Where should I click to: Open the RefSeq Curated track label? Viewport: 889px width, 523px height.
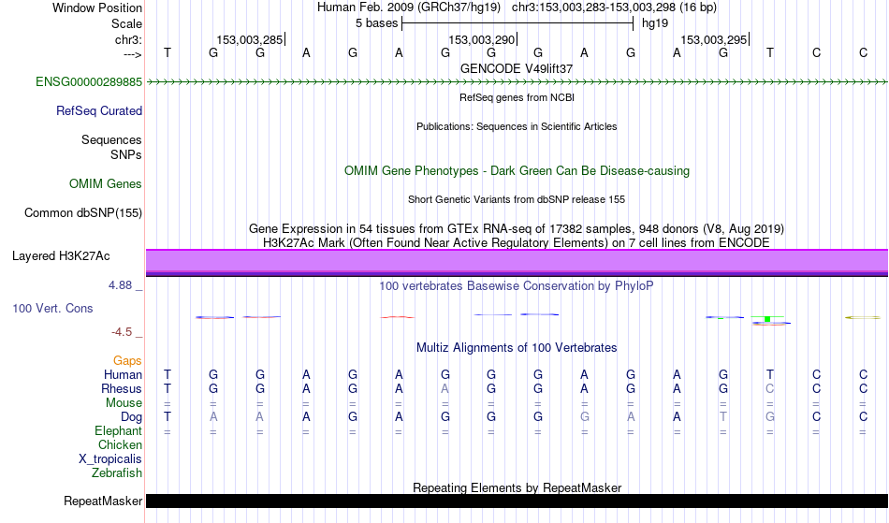coord(98,110)
